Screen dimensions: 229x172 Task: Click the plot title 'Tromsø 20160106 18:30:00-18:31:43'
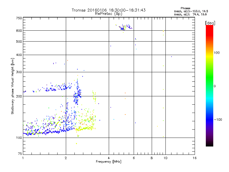[108, 10]
